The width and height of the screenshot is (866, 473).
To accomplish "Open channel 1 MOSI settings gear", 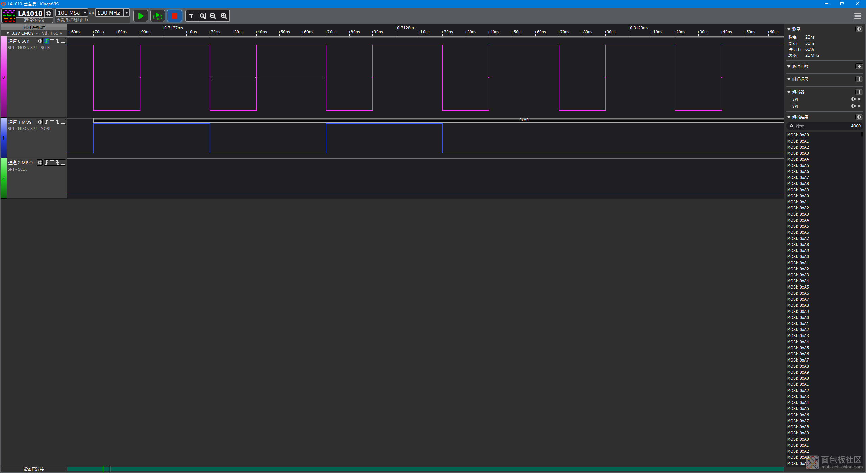I will [x=40, y=122].
